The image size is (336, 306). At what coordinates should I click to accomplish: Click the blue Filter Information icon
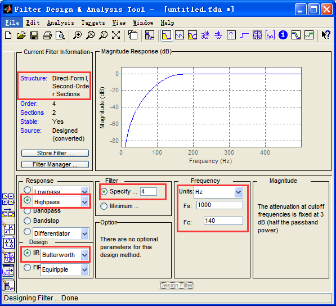283,35
